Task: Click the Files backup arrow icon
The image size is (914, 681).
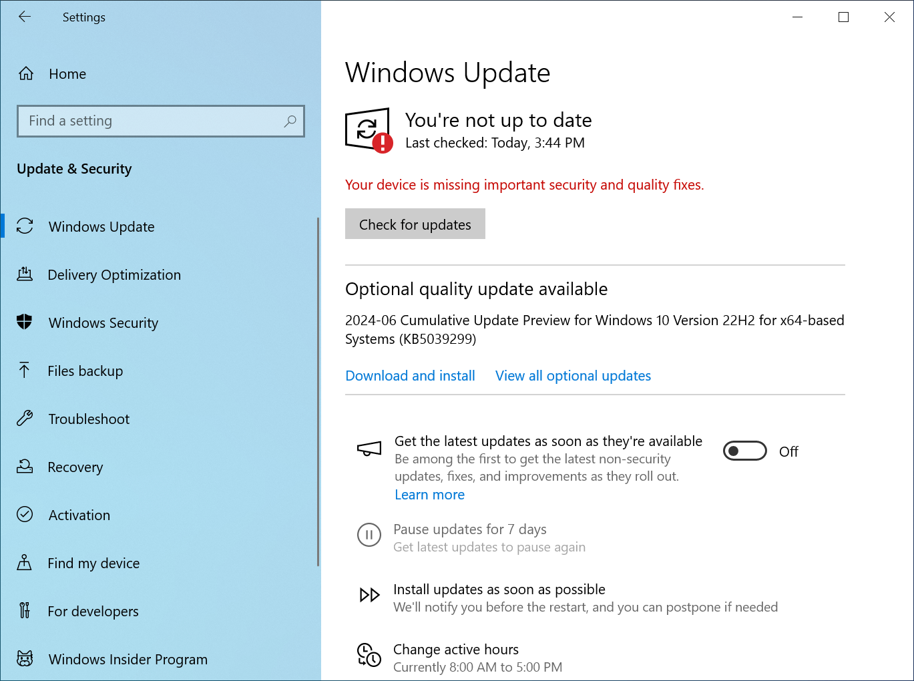Action: [25, 370]
